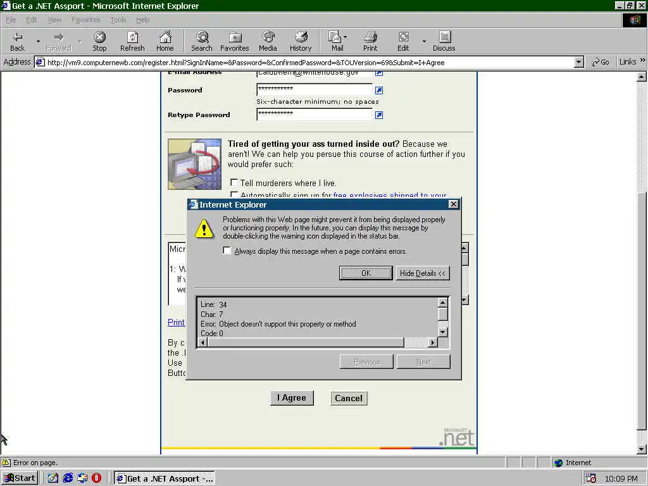Viewport: 648px width, 486px height.
Task: Click the error warning icon in the status bar
Action: pos(6,463)
